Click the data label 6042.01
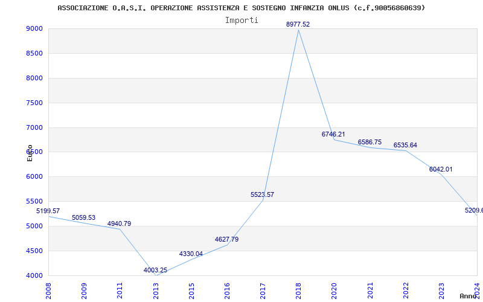This screenshot has height=302, width=483. tap(441, 169)
